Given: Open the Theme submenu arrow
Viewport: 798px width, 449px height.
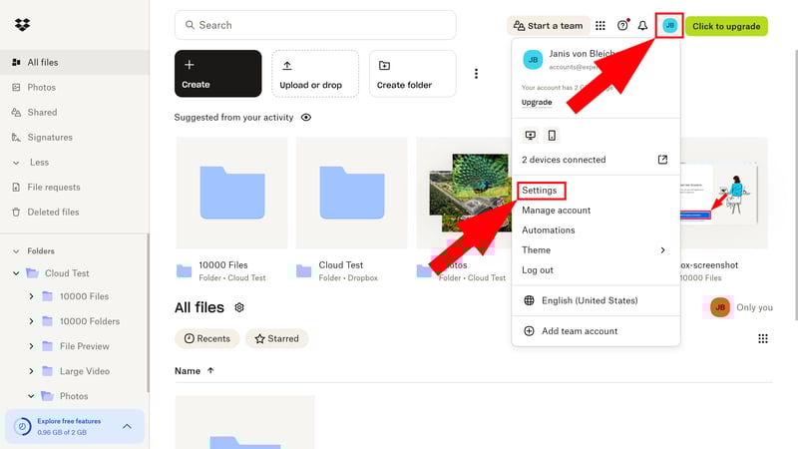Looking at the screenshot, I should pos(662,250).
